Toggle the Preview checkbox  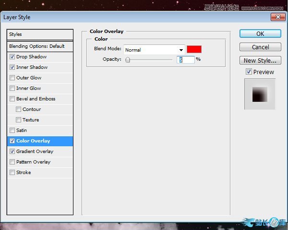248,72
